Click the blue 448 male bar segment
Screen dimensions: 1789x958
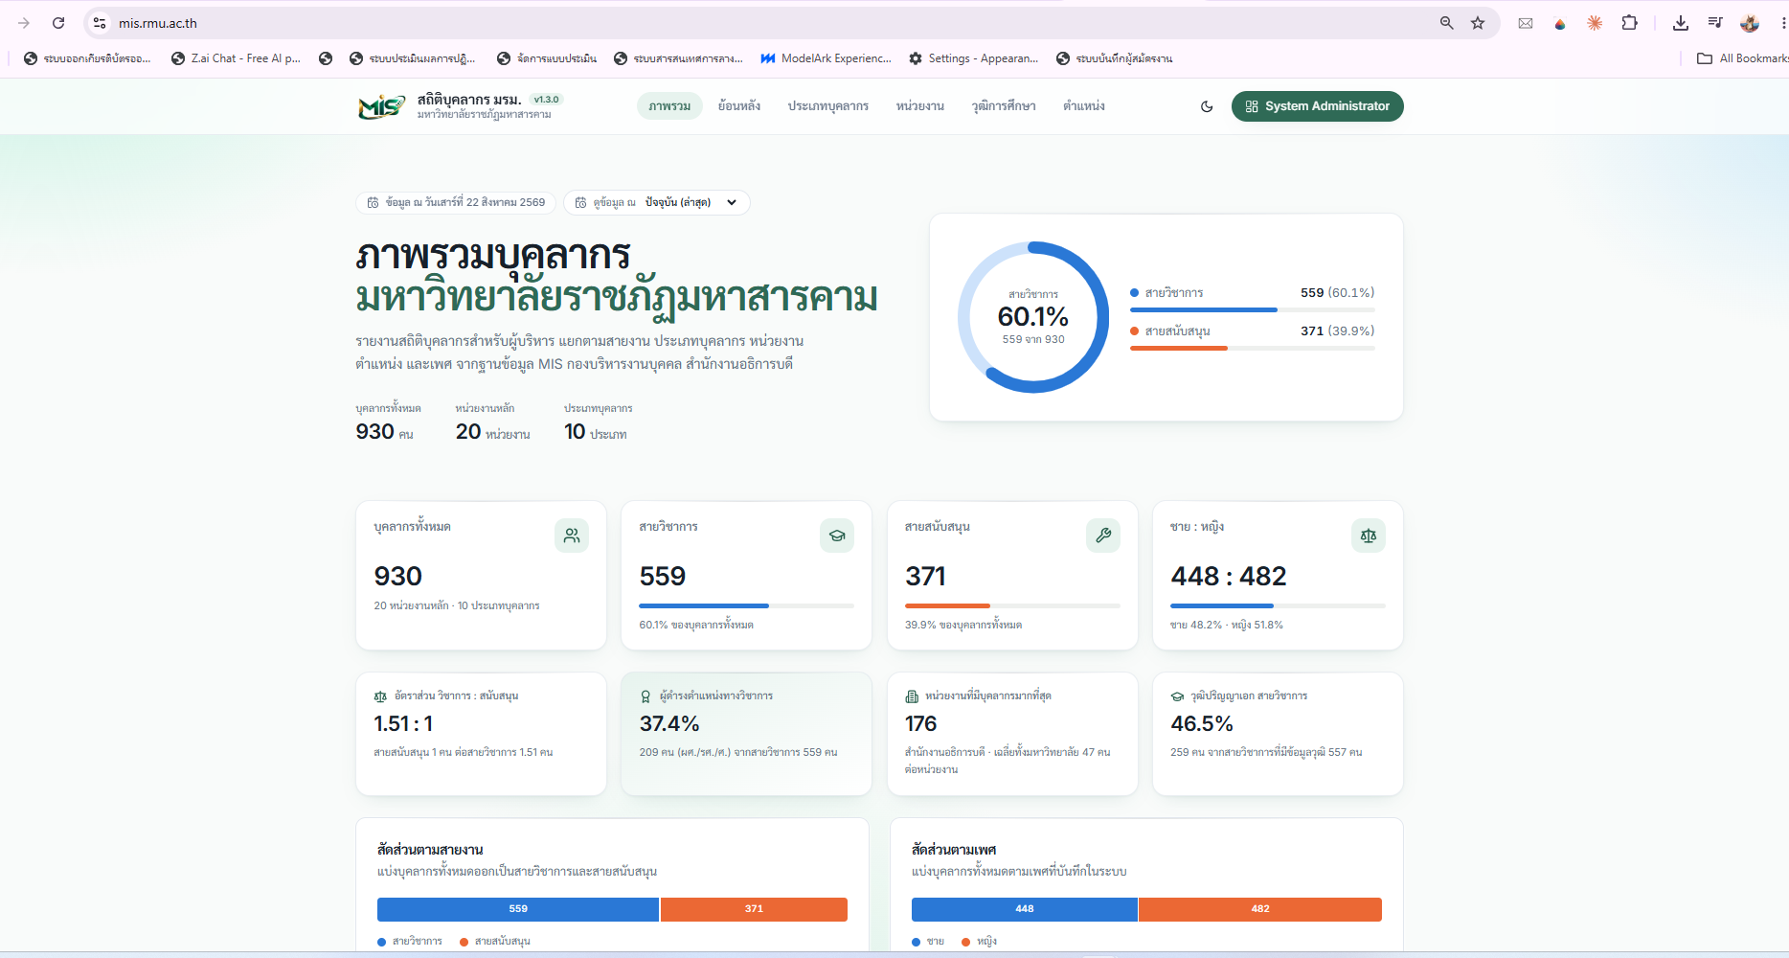(1025, 909)
